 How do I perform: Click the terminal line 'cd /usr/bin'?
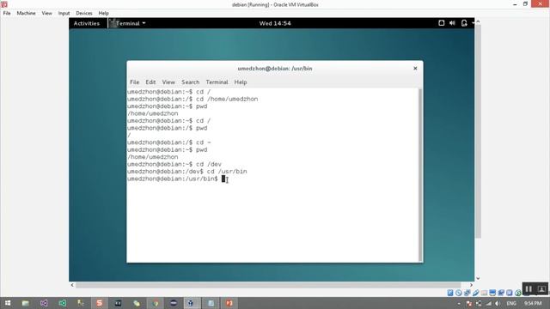[x=227, y=172]
